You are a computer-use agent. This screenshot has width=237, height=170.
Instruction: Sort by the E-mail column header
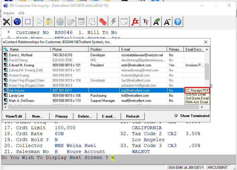pyautogui.click(x=143, y=49)
